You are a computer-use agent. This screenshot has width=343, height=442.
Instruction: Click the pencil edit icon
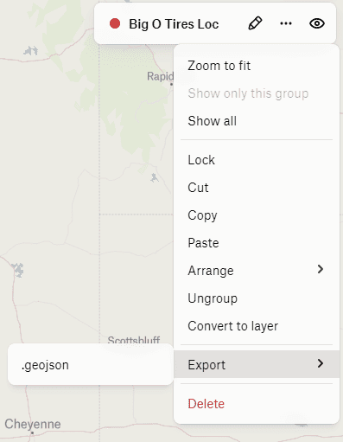255,23
